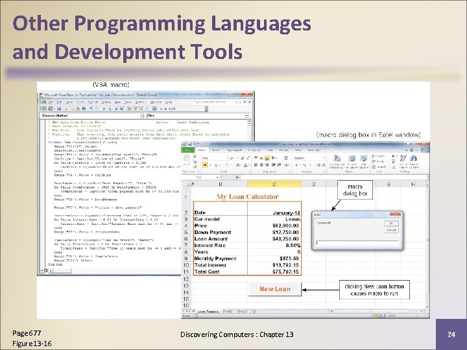Open the Tools menu in VBA editor
The height and width of the screenshot is (350, 467).
(x=128, y=102)
